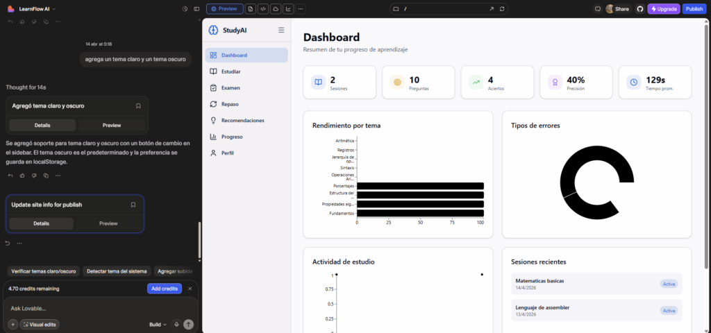Image resolution: width=711 pixels, height=333 pixels.
Task: Open preview in new tab icon
Action: click(492, 9)
